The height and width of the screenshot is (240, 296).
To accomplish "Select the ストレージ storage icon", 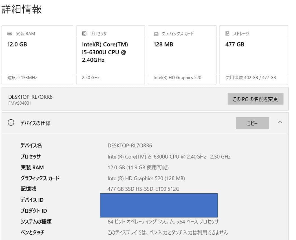I will tap(227, 33).
